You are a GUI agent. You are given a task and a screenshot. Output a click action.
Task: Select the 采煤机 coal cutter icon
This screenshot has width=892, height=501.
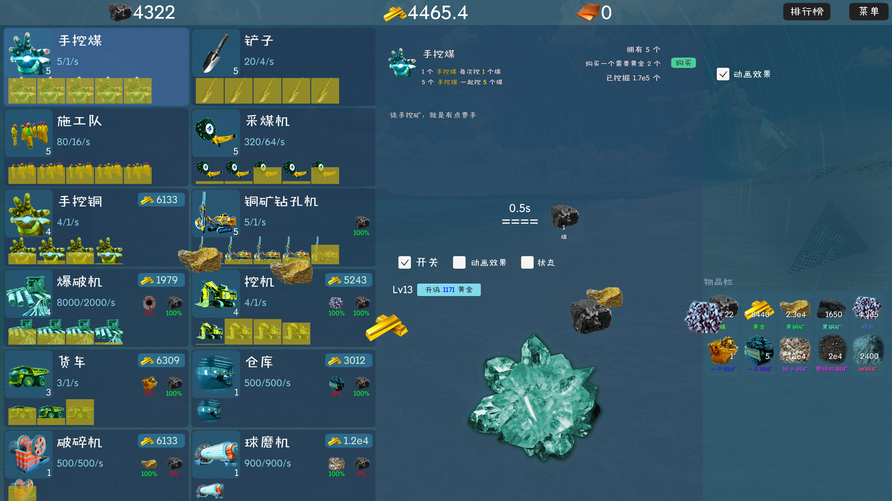[216, 133]
